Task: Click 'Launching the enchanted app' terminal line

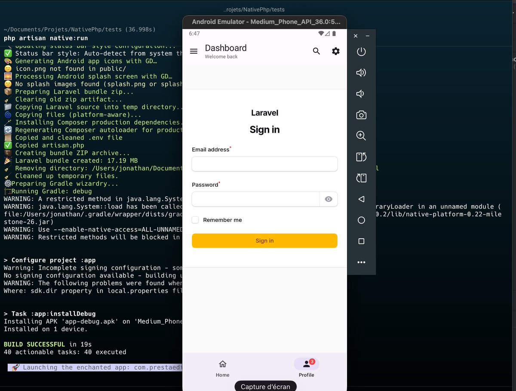Action: point(95,367)
